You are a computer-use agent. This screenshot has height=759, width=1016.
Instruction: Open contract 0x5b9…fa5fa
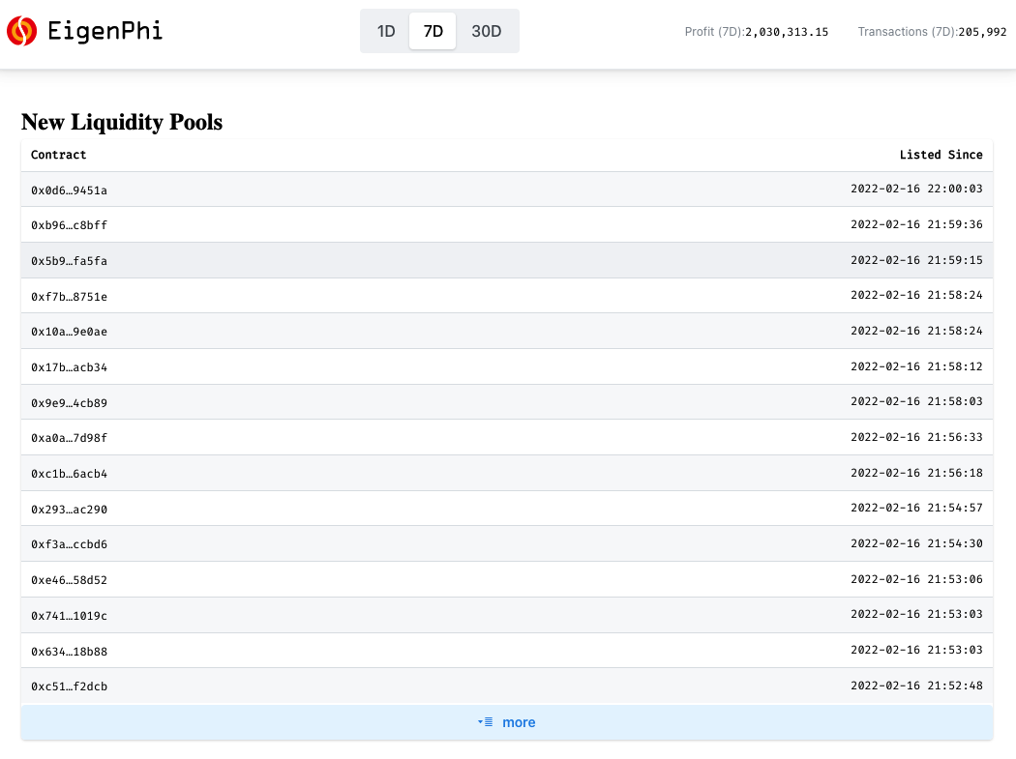pyautogui.click(x=70, y=261)
